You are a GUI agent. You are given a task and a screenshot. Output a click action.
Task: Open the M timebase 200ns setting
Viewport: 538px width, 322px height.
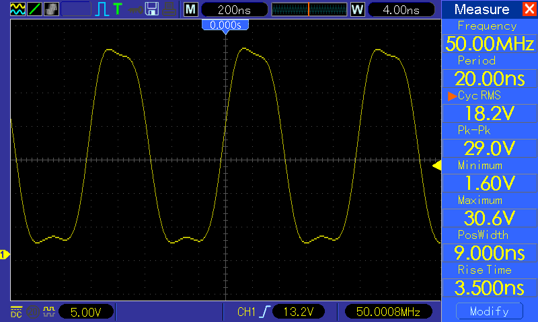point(234,9)
